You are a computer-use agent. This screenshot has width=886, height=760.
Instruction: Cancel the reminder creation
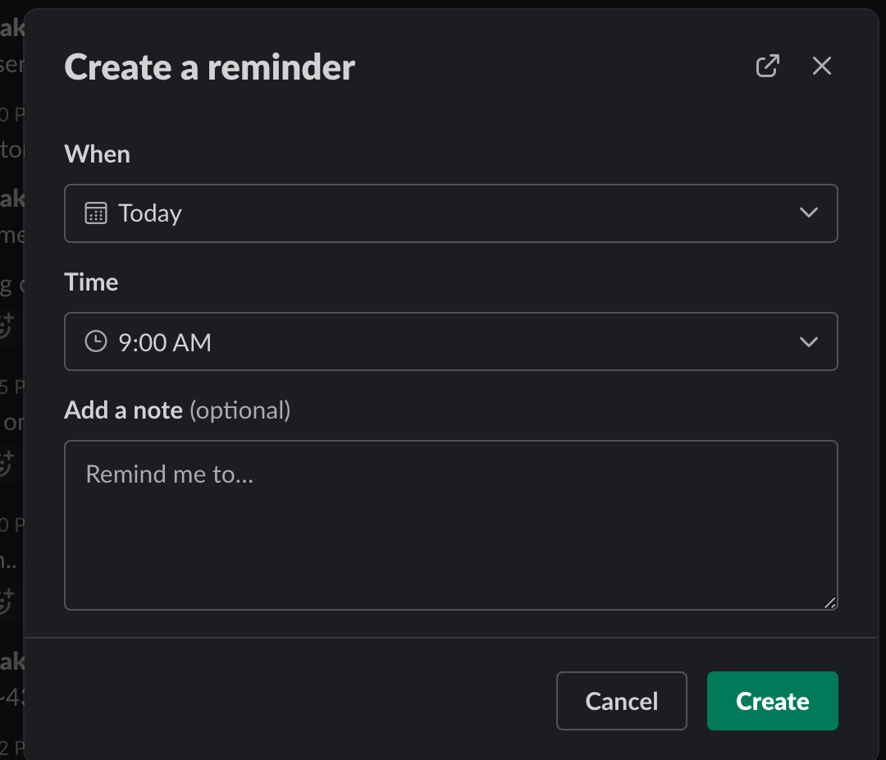pyautogui.click(x=621, y=701)
